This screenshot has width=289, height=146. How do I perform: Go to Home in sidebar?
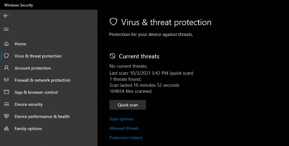click(20, 44)
